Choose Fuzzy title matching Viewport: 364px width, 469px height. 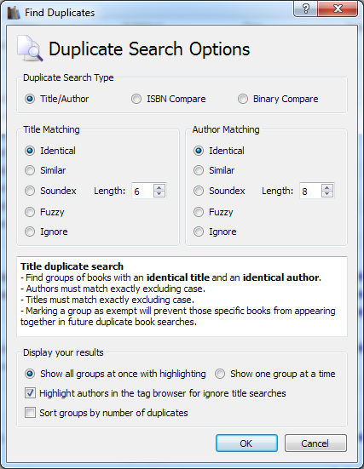click(44, 212)
